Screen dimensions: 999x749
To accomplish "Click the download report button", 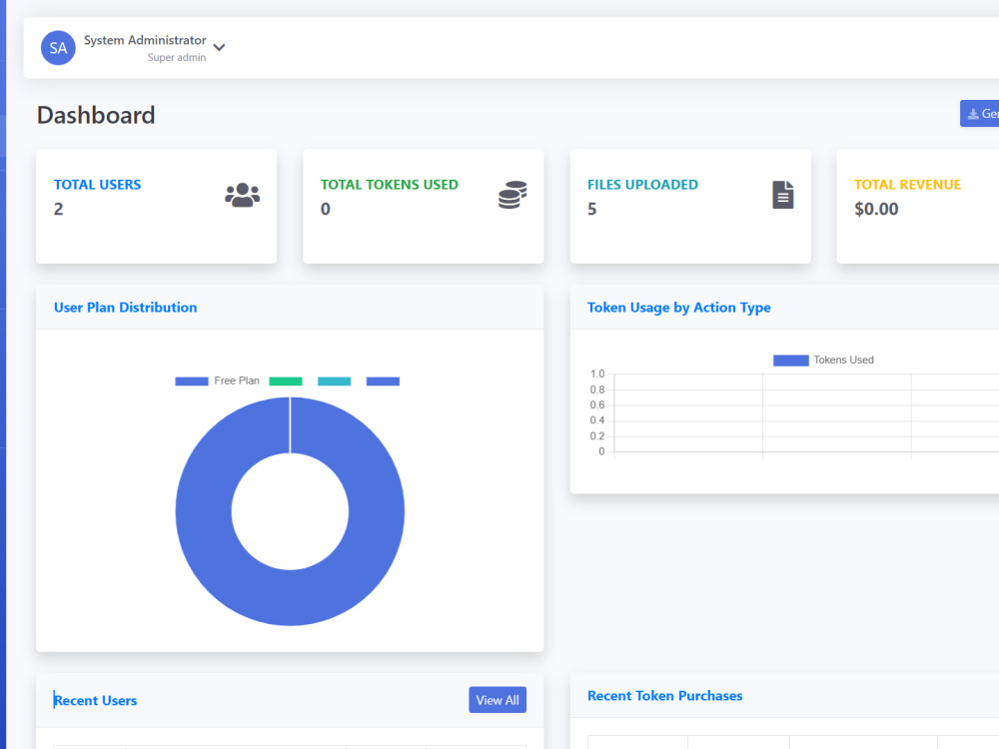I will (979, 114).
